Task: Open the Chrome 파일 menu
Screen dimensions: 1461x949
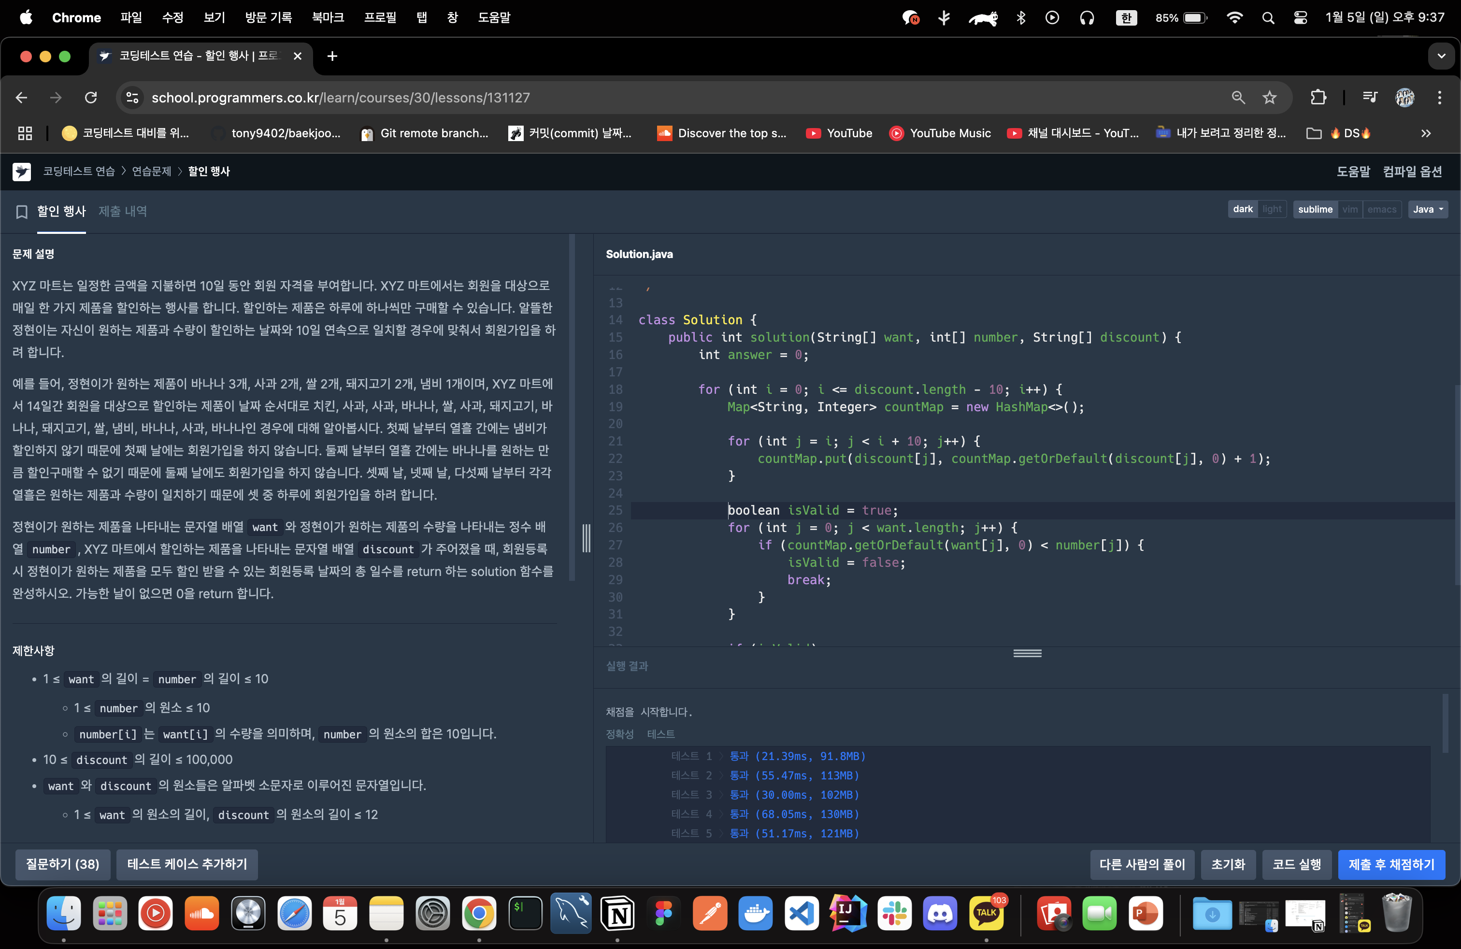Action: tap(131, 18)
